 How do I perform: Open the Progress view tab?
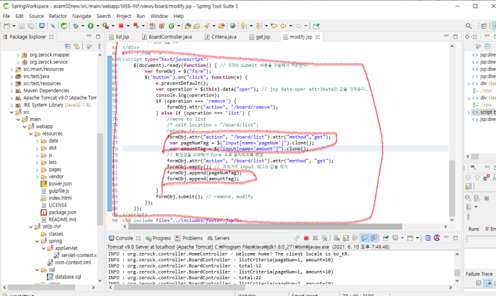tap(158, 238)
